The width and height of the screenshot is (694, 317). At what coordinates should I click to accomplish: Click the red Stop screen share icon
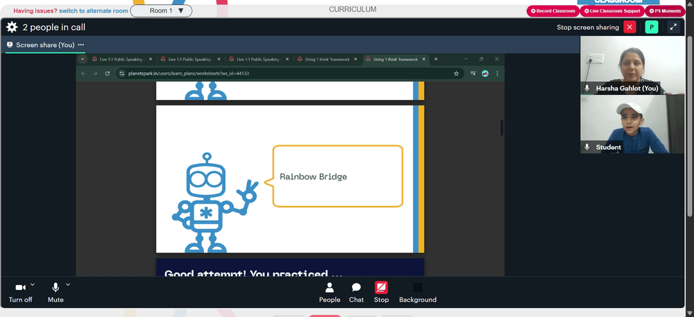point(381,288)
